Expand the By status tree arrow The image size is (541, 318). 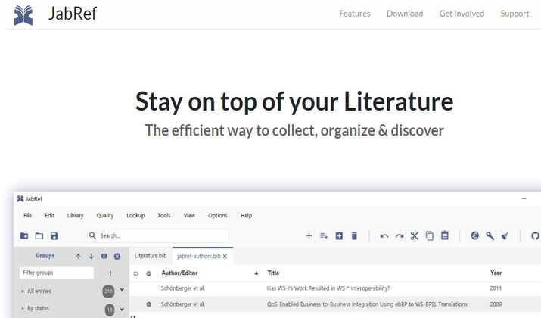tap(23, 308)
